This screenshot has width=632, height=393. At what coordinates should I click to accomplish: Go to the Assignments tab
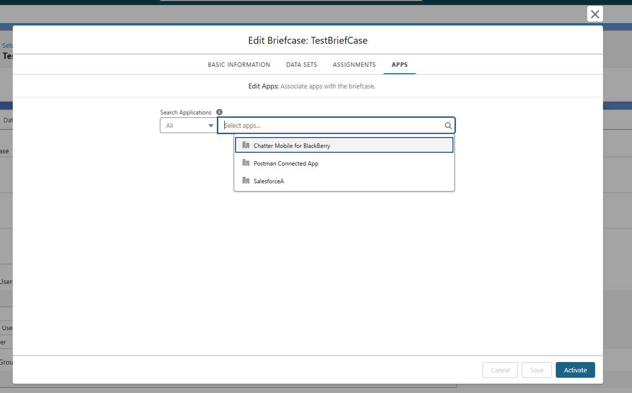coord(354,65)
